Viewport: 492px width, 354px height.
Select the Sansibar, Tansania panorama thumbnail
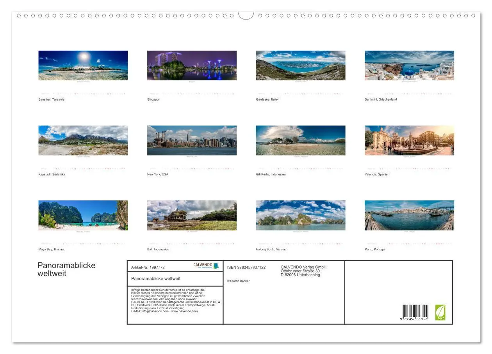(x=83, y=65)
